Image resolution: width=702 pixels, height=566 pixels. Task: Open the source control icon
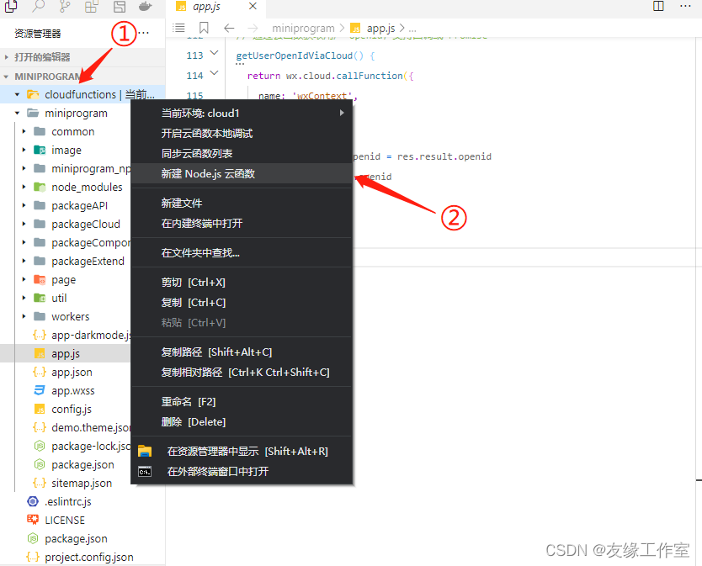coord(65,6)
